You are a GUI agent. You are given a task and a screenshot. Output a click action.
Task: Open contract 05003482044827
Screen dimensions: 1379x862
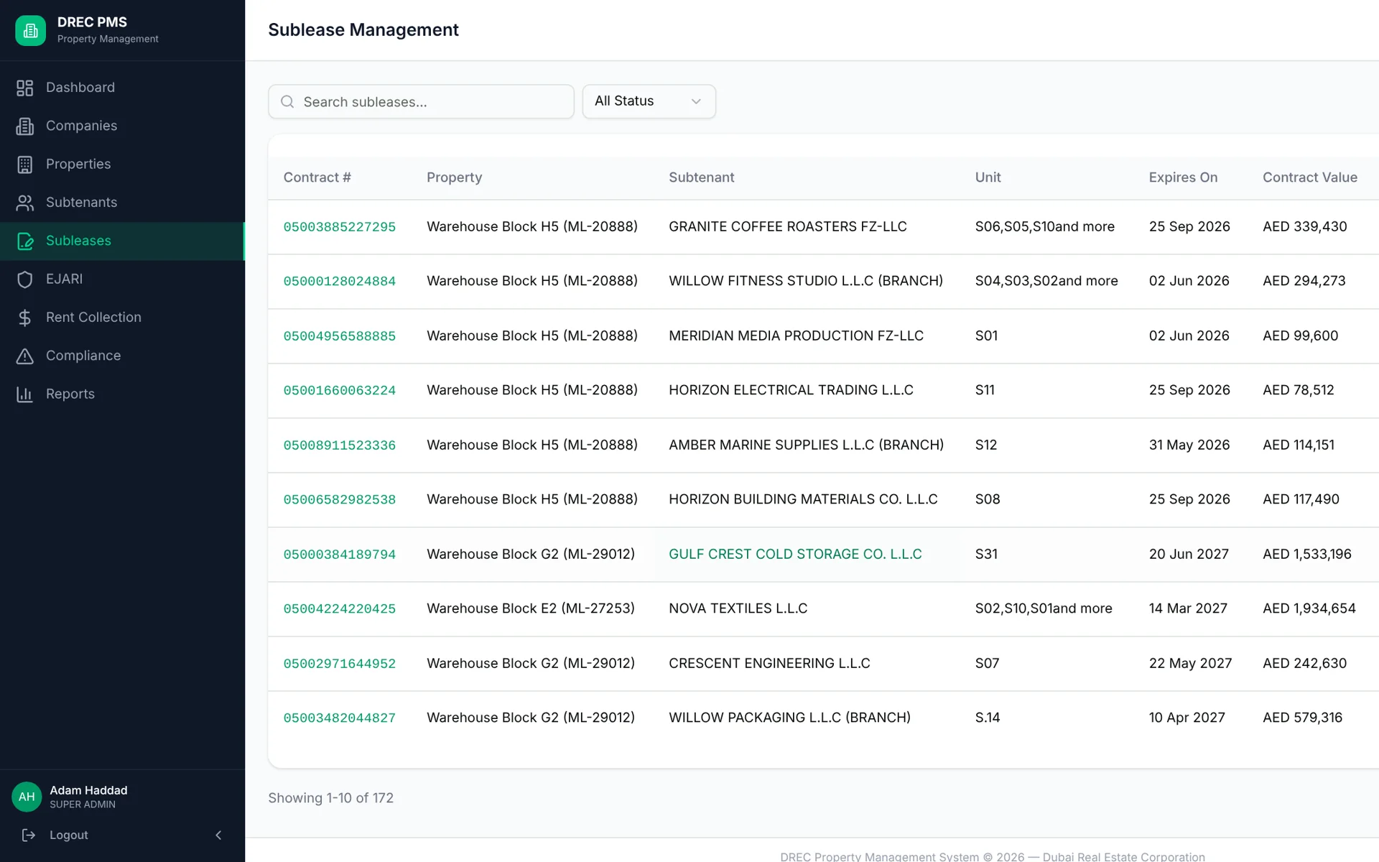339,718
